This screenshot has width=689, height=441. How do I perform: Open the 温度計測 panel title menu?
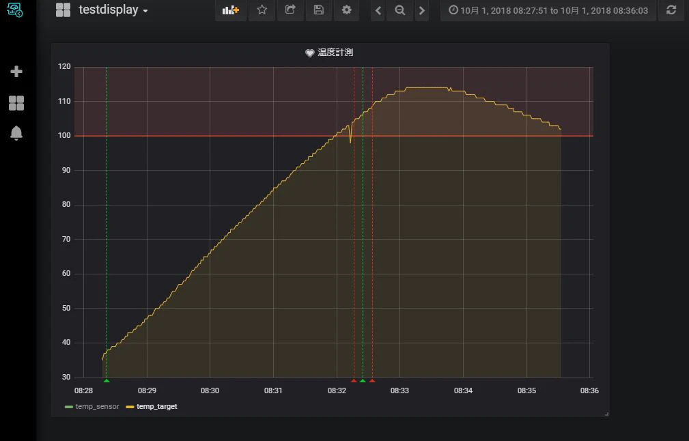[335, 53]
